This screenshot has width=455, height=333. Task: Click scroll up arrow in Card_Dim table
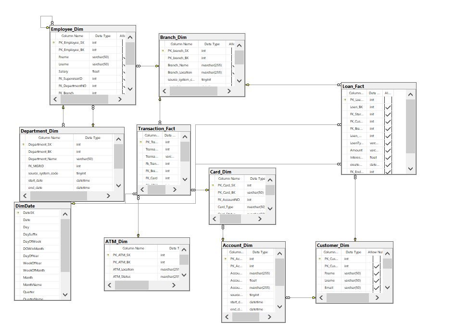click(270, 180)
